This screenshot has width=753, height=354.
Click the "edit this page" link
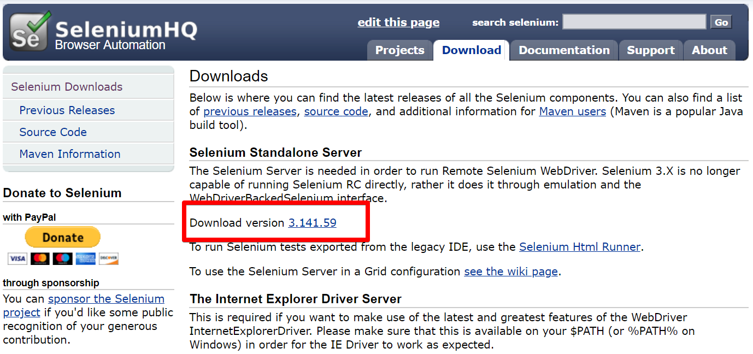click(x=398, y=22)
